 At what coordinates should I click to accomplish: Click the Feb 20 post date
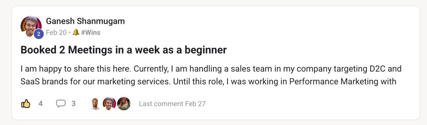56,33
